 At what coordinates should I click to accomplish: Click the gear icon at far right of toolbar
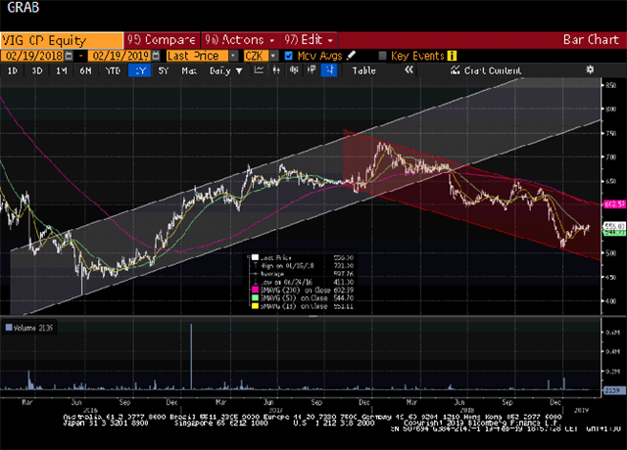(591, 71)
